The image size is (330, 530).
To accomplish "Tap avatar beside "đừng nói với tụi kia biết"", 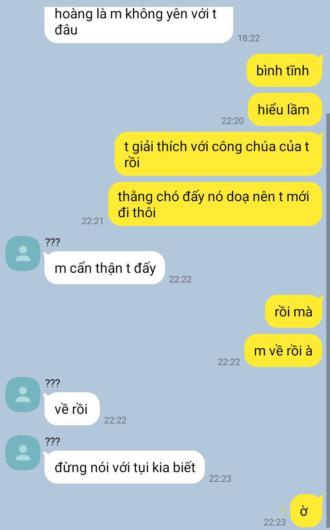I will [x=23, y=453].
